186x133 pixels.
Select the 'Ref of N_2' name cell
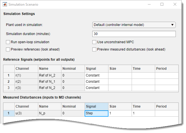point(50,88)
